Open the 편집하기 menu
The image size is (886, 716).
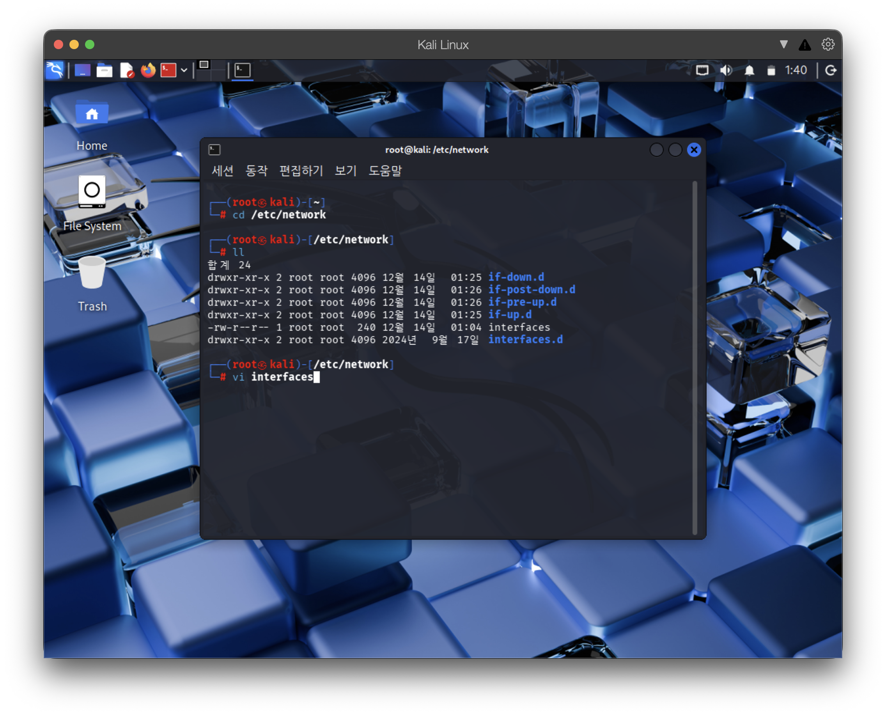(x=301, y=170)
